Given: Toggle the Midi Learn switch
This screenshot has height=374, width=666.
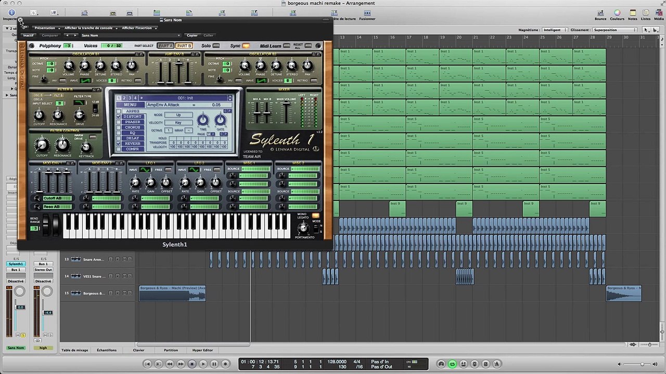Looking at the screenshot, I should (x=288, y=46).
